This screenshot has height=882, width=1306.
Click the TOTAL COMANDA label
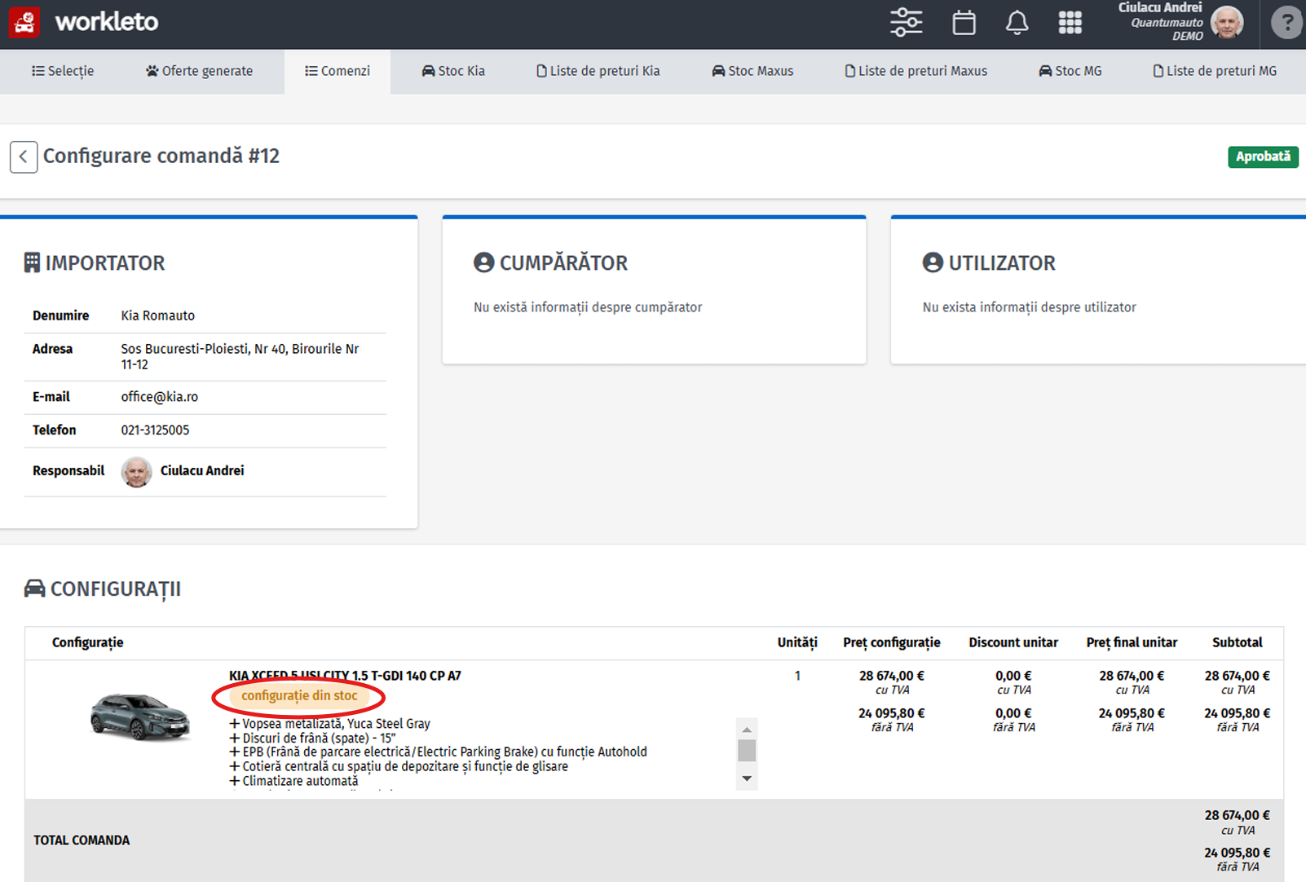coord(82,840)
